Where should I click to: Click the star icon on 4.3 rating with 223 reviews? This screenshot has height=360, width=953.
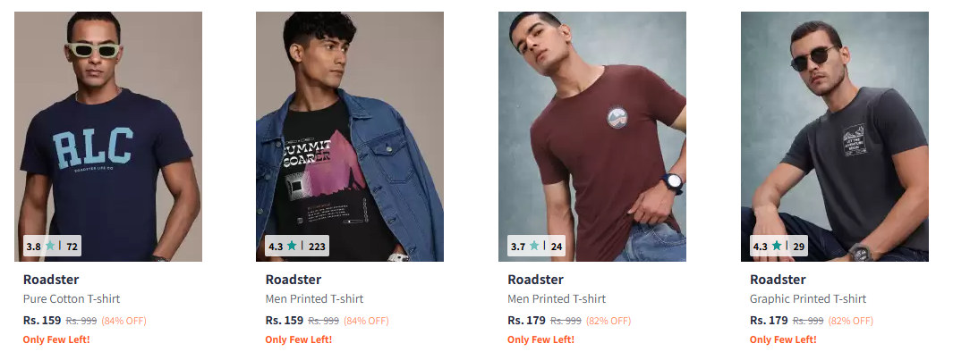coord(292,246)
